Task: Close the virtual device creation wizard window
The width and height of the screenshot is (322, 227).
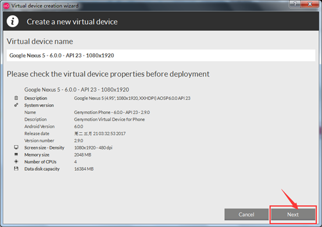Action: click(x=310, y=4)
